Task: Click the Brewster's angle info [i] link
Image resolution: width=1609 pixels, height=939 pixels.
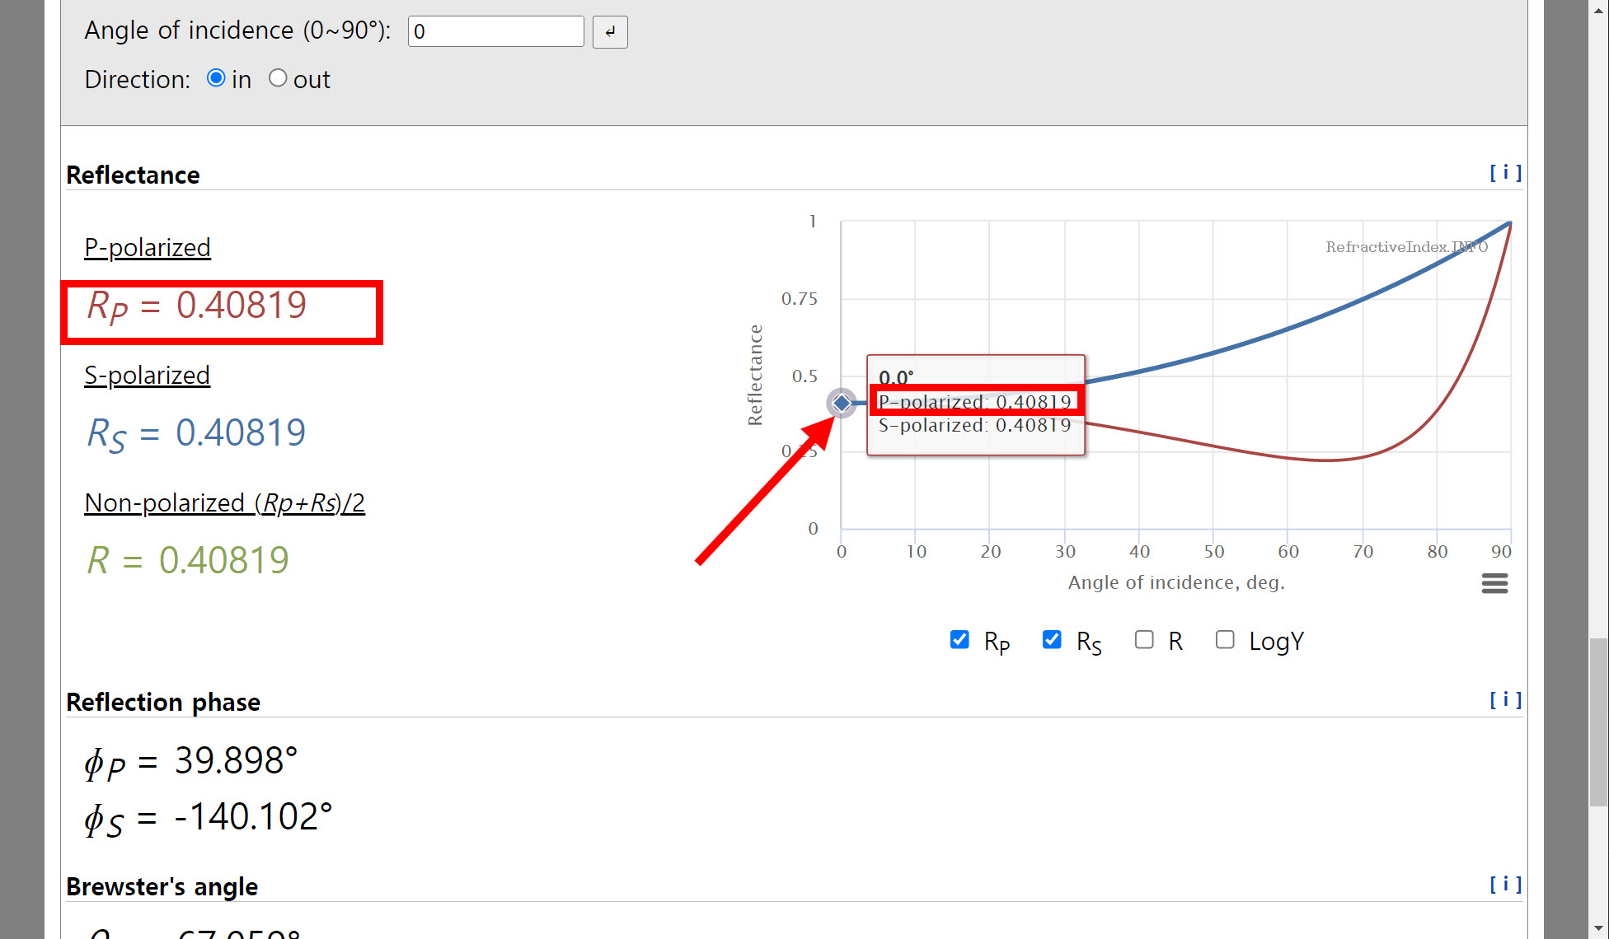Action: (x=1505, y=885)
